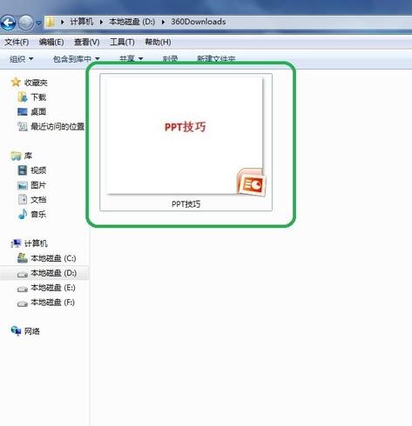The height and width of the screenshot is (426, 412).
Task: Click the 计算机 computer icon
Action: [x=16, y=243]
